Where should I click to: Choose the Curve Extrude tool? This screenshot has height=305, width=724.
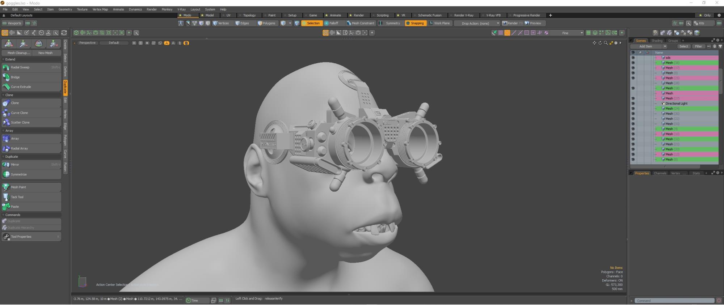pyautogui.click(x=31, y=87)
